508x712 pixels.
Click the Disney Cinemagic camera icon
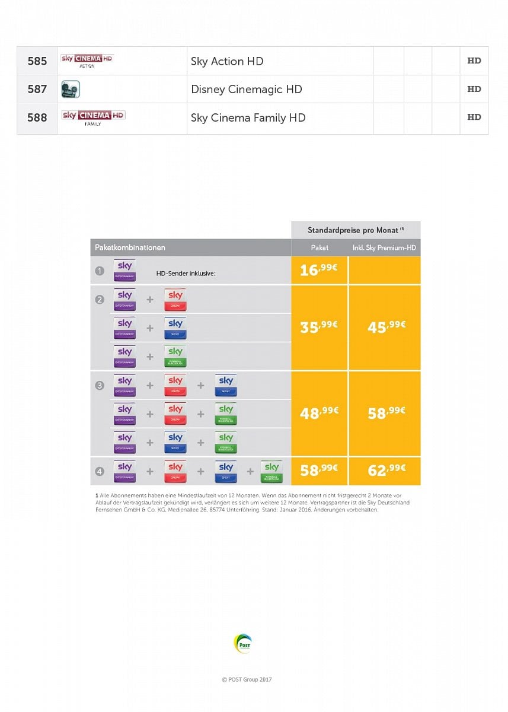point(70,89)
